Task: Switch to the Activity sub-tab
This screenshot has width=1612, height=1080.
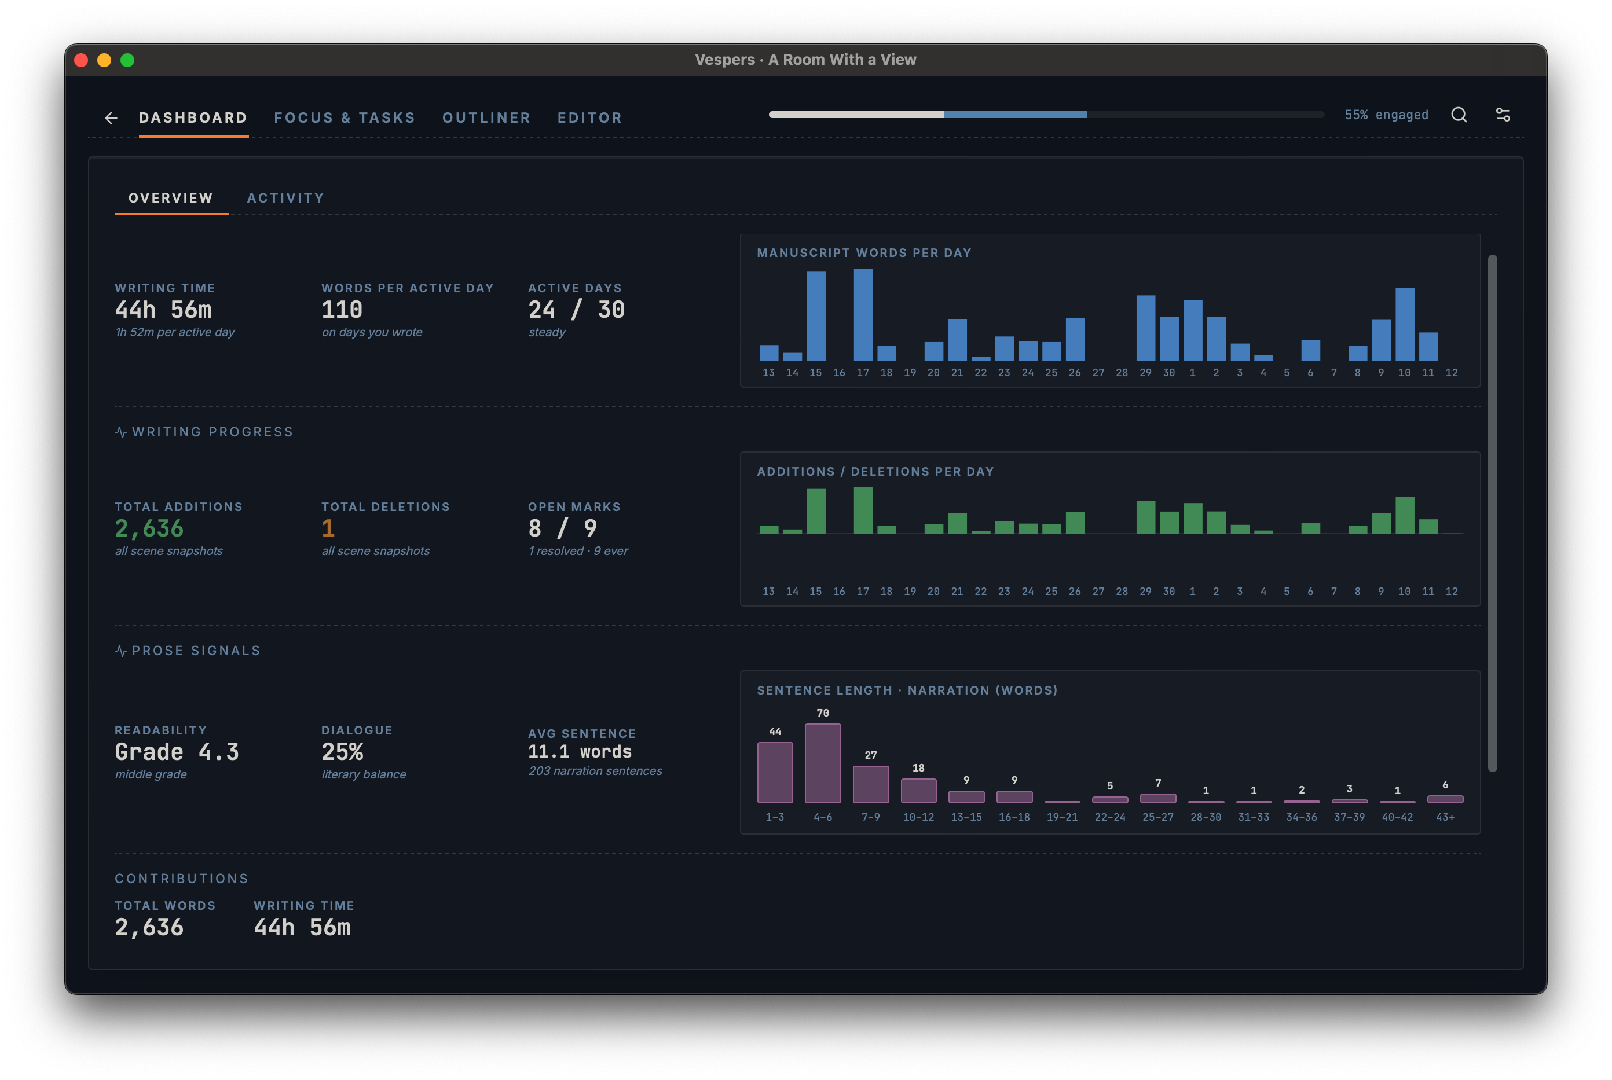Action: (x=285, y=198)
